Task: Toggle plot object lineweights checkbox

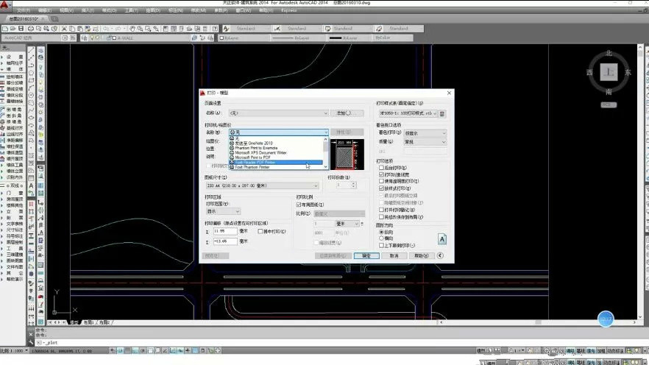Action: click(x=380, y=174)
